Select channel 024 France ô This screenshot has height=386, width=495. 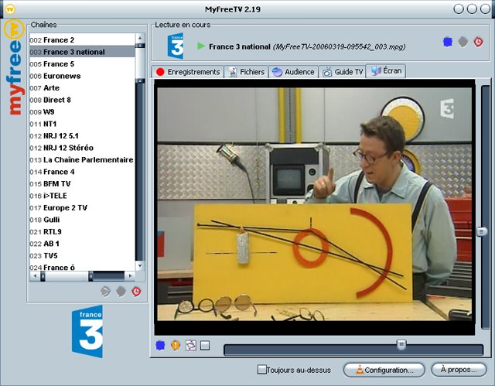click(82, 267)
